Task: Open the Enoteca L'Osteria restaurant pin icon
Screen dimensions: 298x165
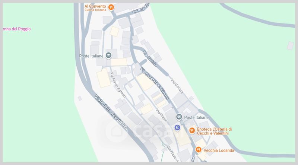Action: click(x=192, y=131)
